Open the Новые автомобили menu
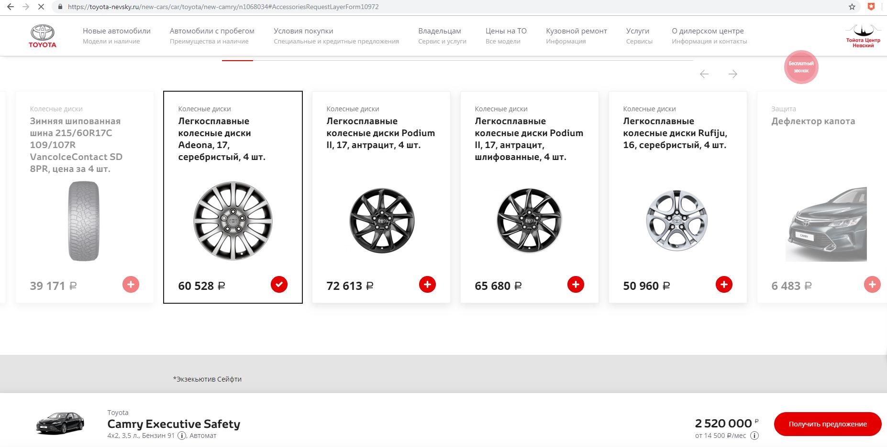The height and width of the screenshot is (447, 887). point(116,31)
